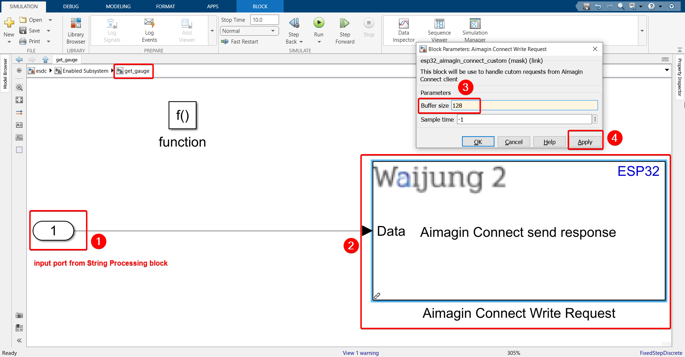The height and width of the screenshot is (357, 685).
Task: Expand the Review Results gallery arrow
Action: point(642,31)
